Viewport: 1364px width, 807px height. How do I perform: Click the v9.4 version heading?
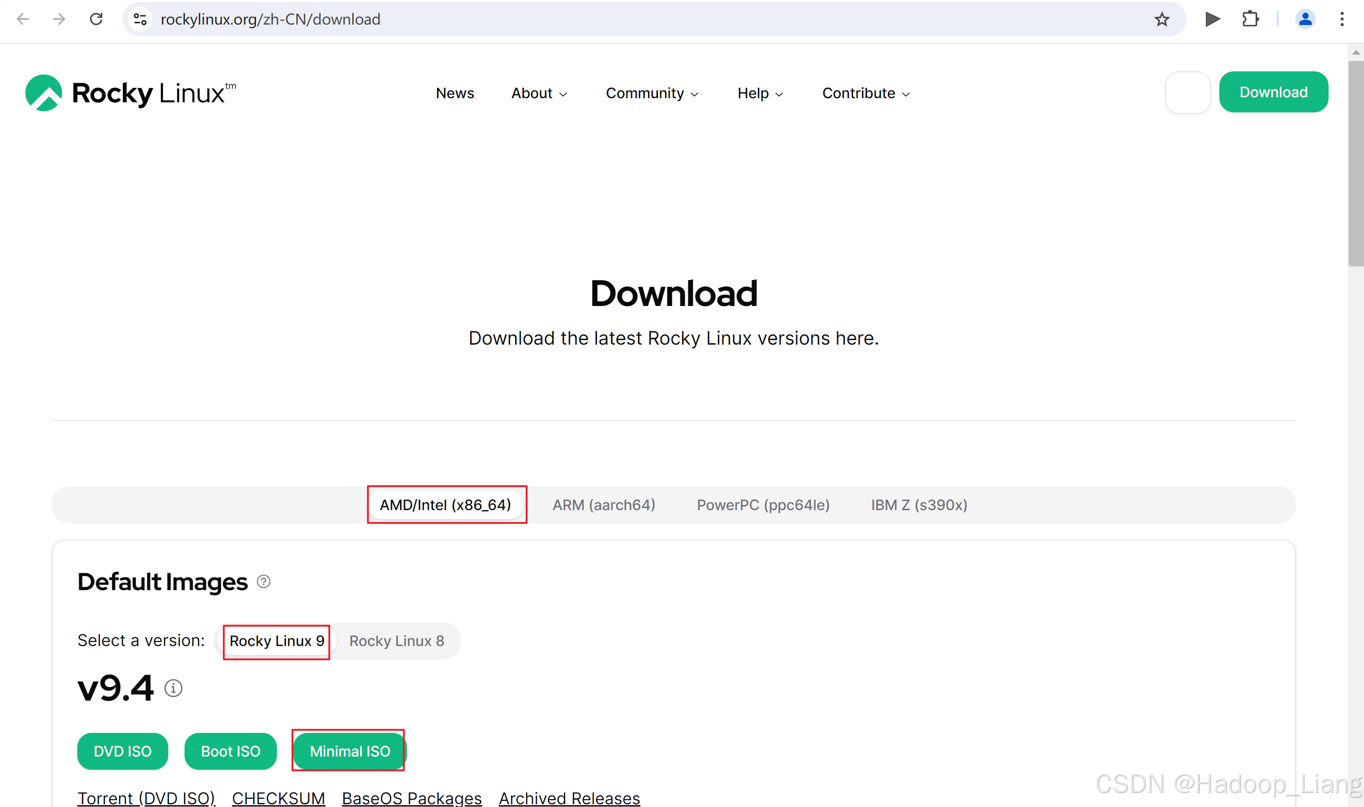click(116, 688)
